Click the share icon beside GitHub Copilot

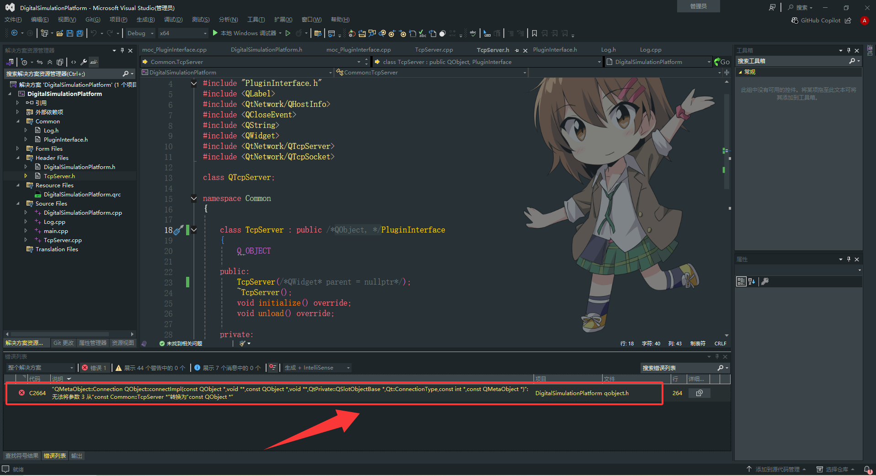pyautogui.click(x=848, y=20)
